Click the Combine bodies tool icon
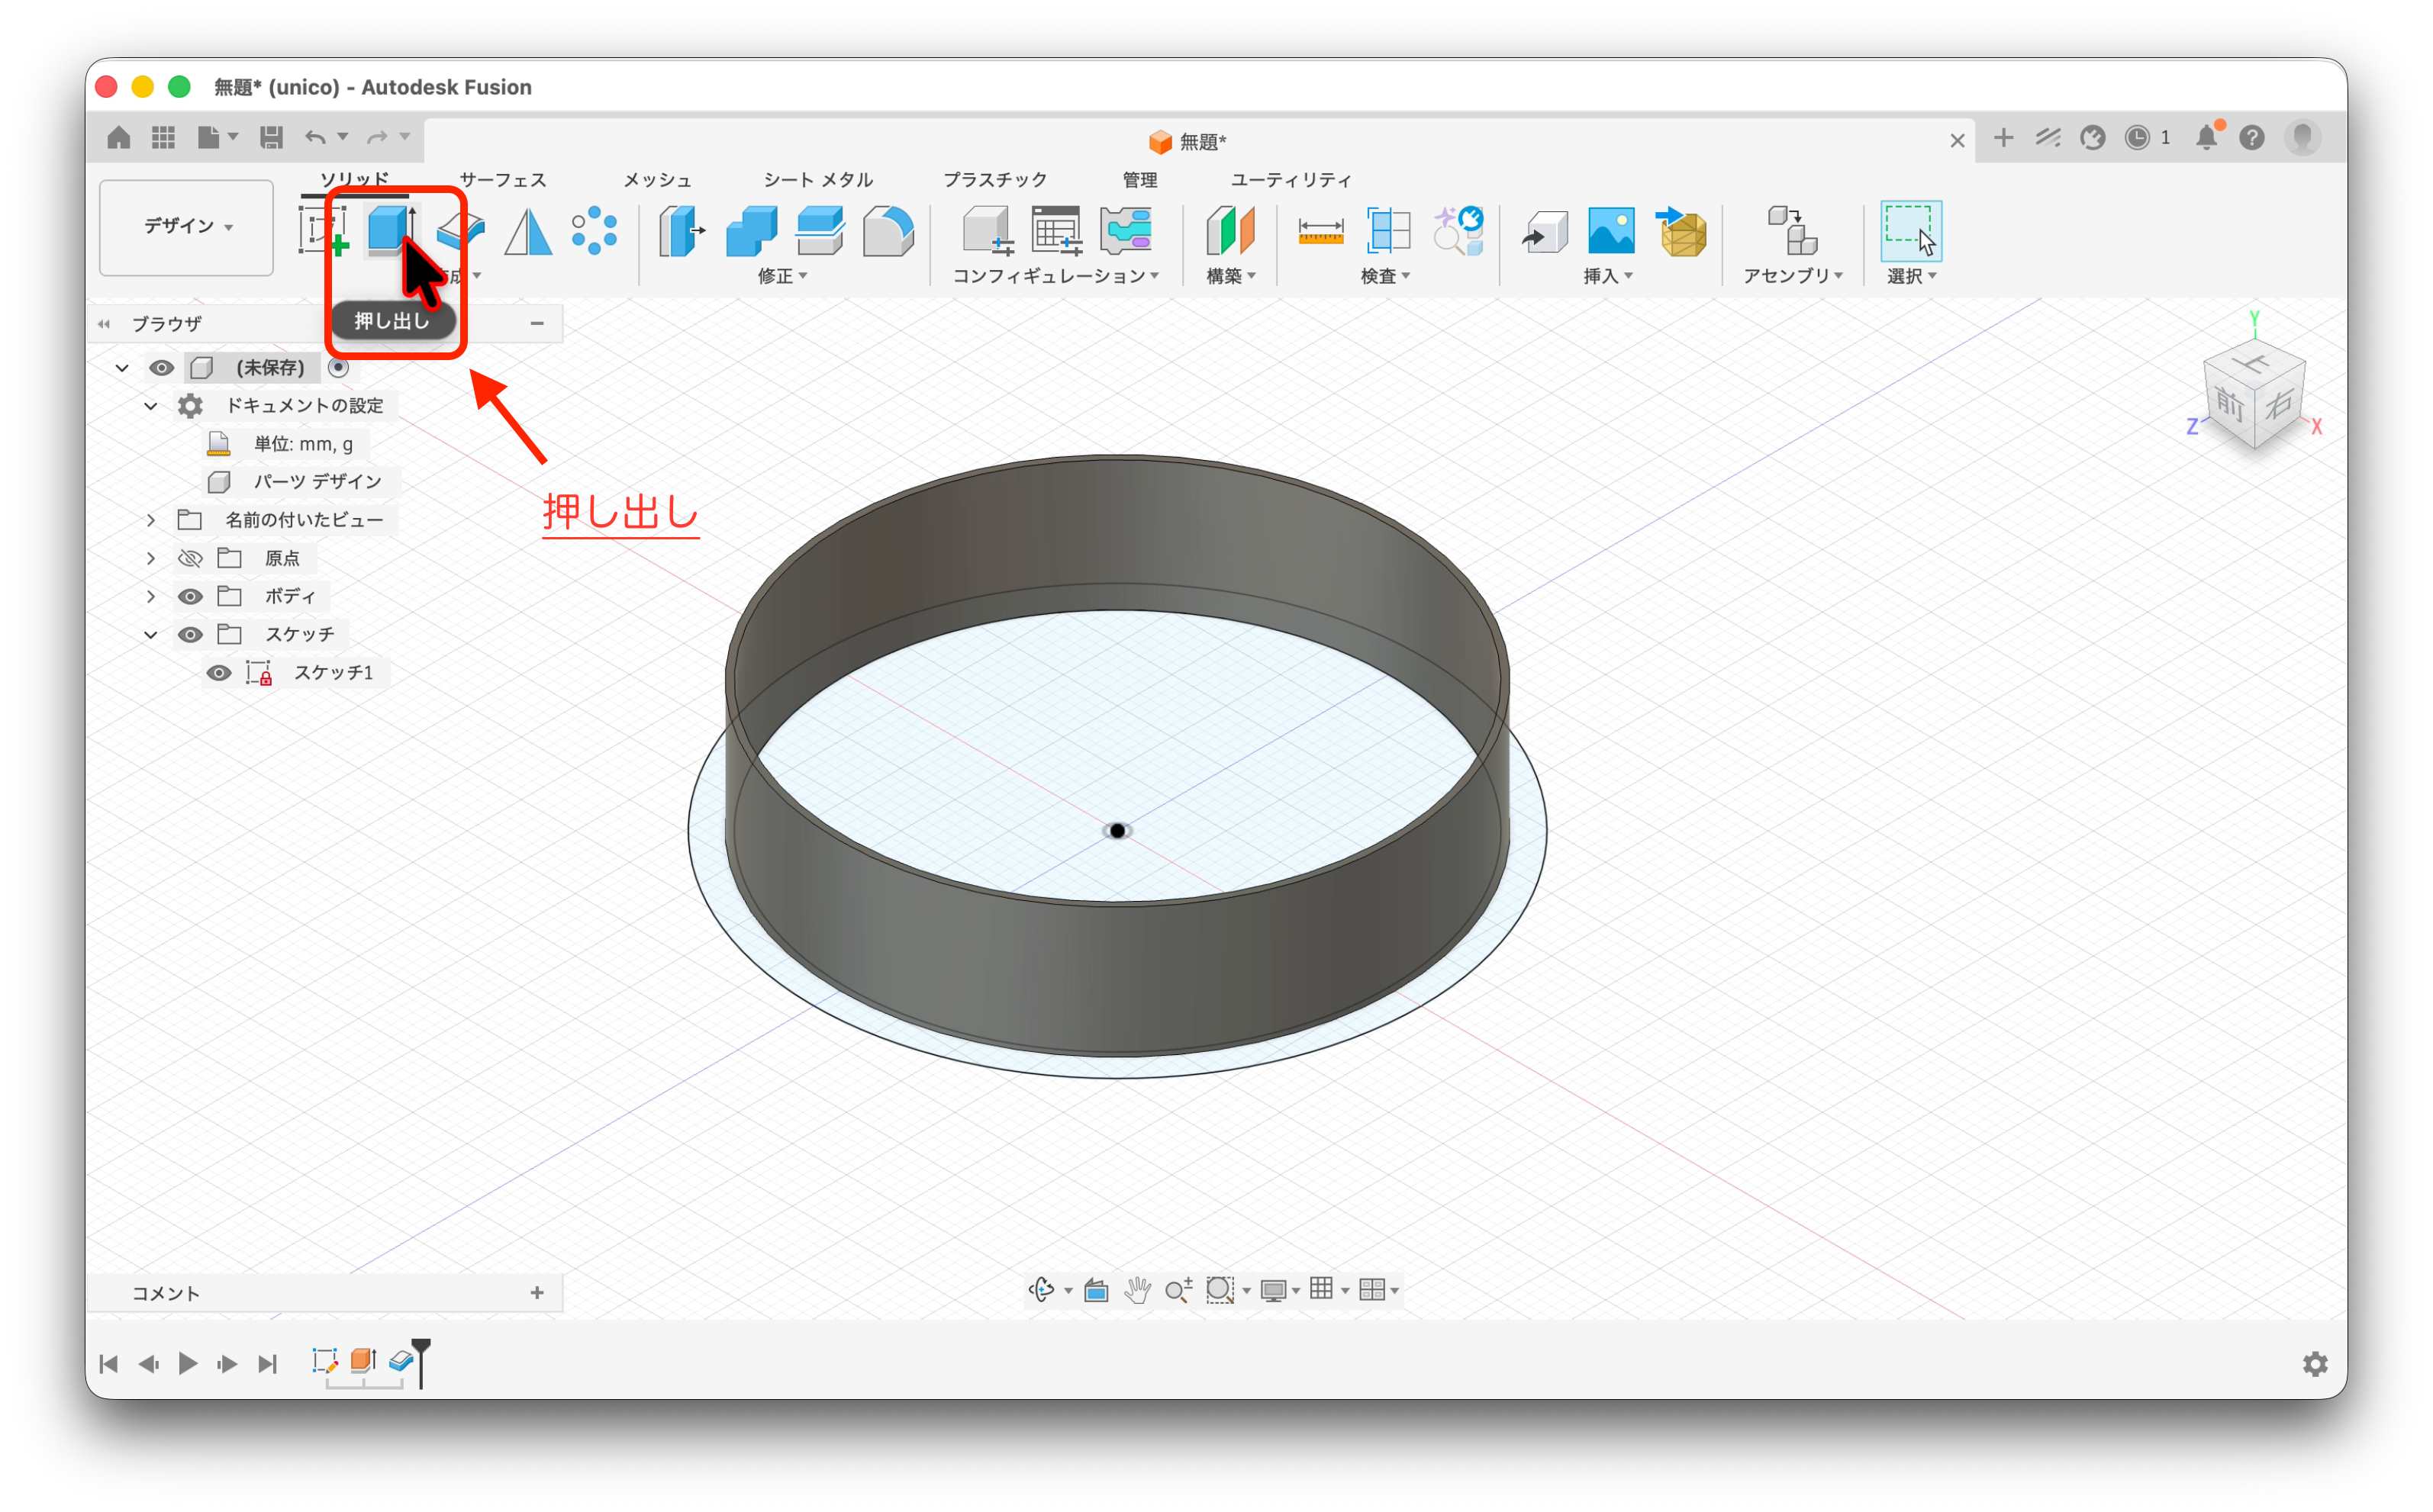 [x=751, y=231]
